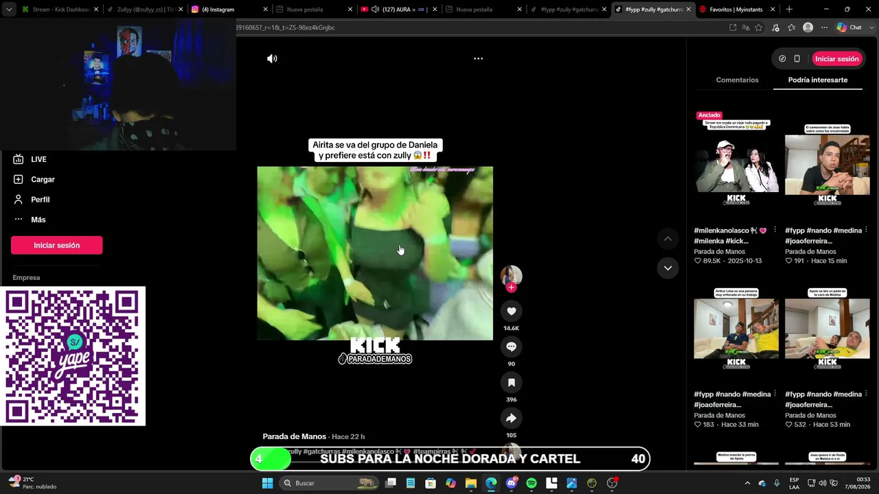Open File Explorer from the taskbar
This screenshot has height=494, width=879.
click(x=470, y=483)
